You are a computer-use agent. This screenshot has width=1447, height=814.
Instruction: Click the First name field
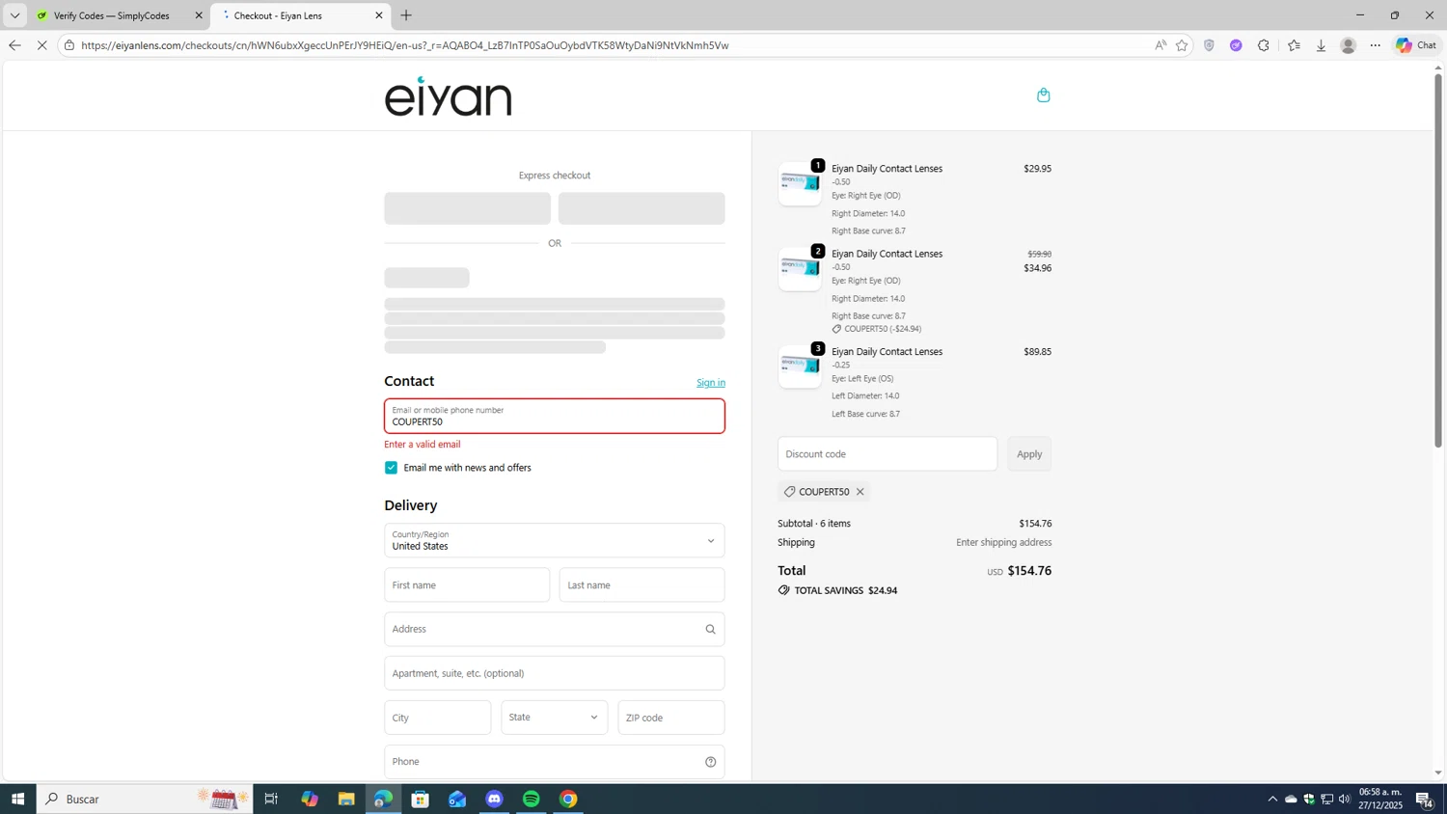[x=467, y=585]
